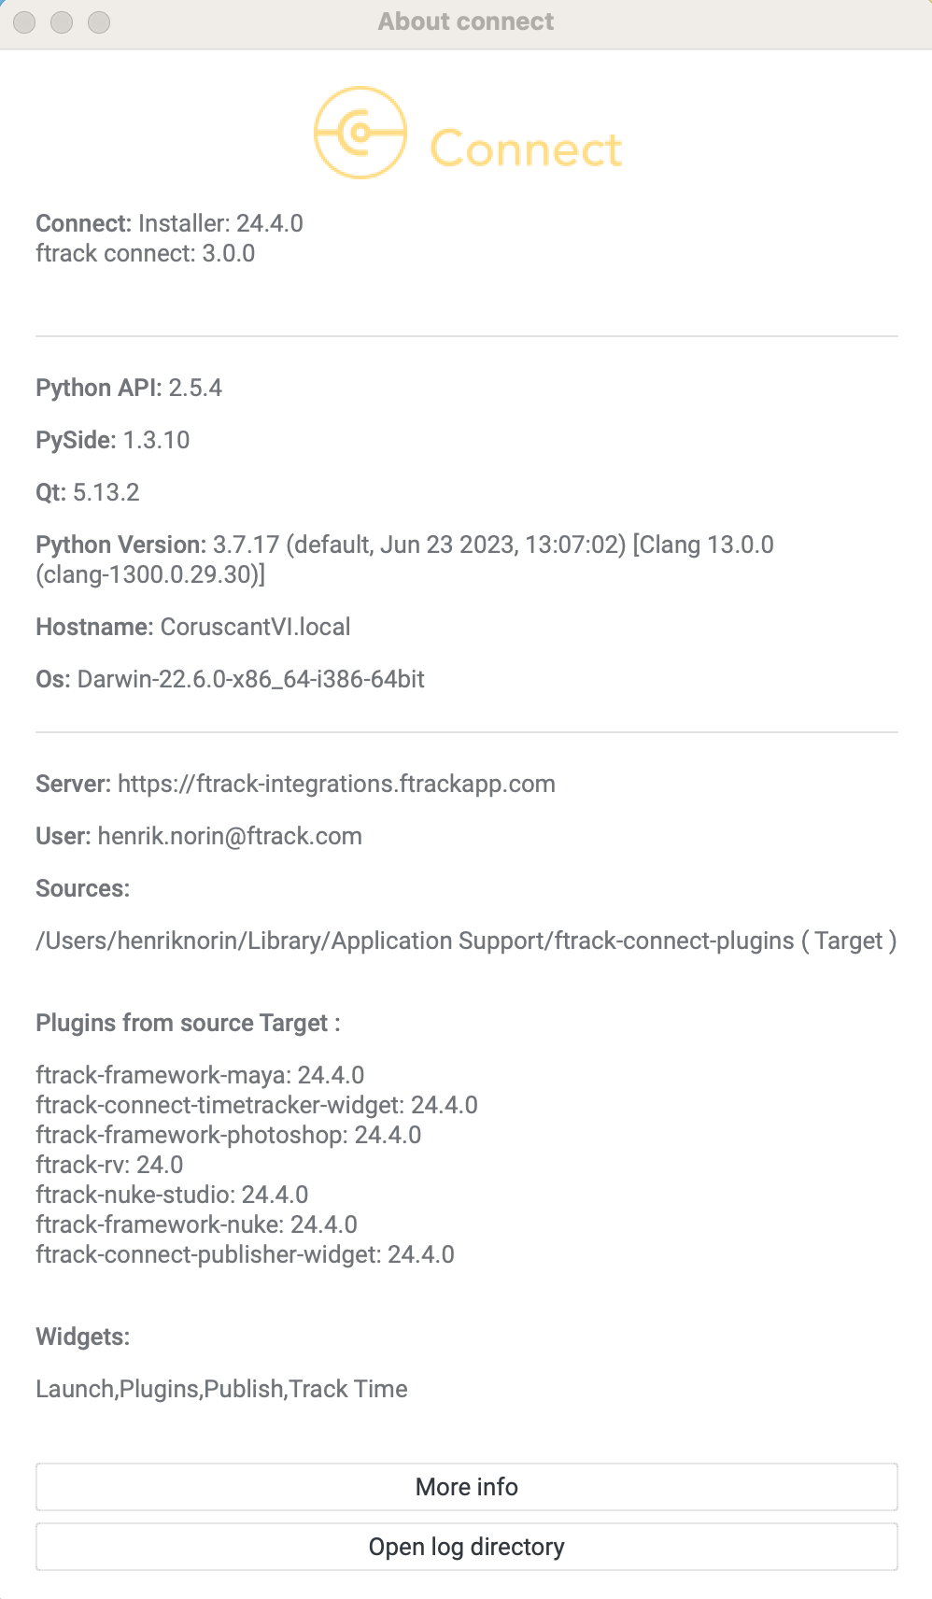Close the About connect window
This screenshot has height=1599, width=932.
[x=24, y=21]
